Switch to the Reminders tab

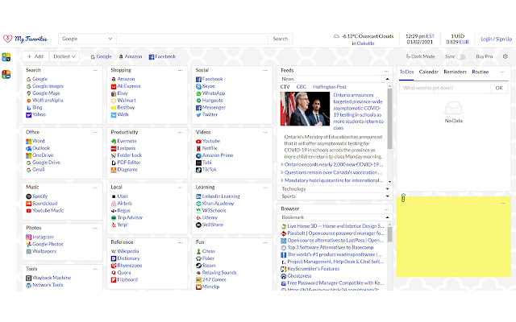pyautogui.click(x=455, y=72)
